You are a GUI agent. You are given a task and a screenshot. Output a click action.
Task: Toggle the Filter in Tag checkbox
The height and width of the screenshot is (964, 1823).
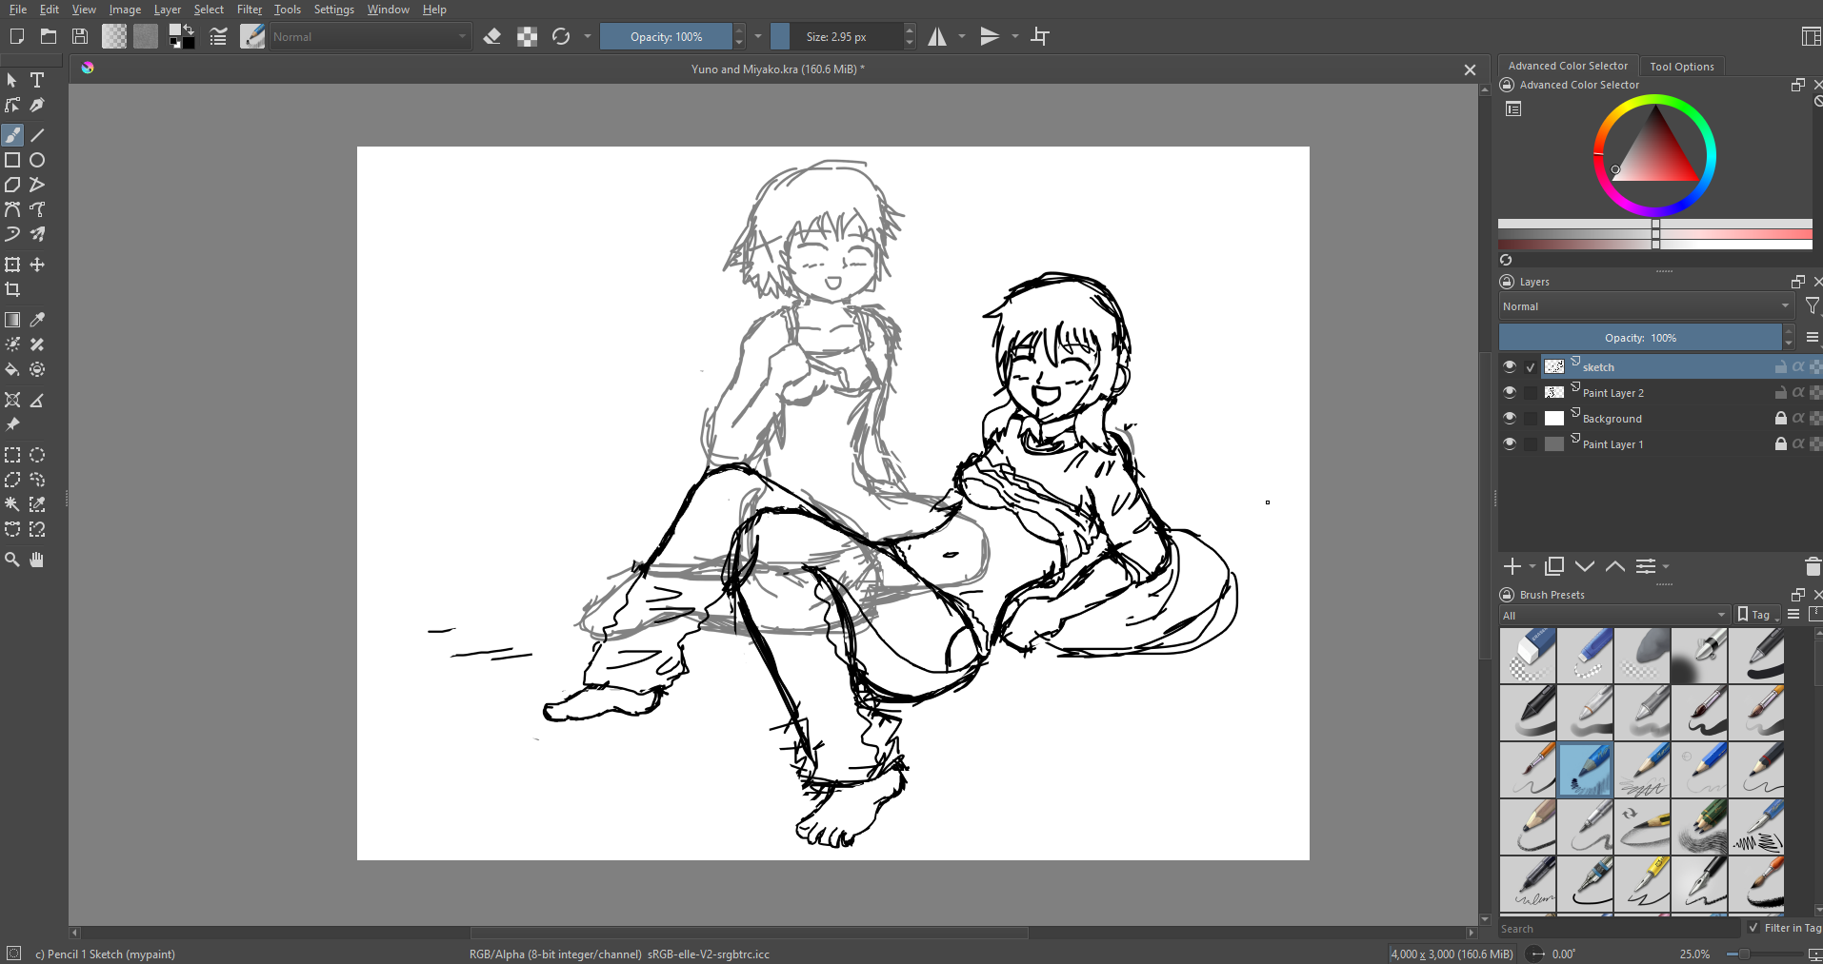[1753, 928]
